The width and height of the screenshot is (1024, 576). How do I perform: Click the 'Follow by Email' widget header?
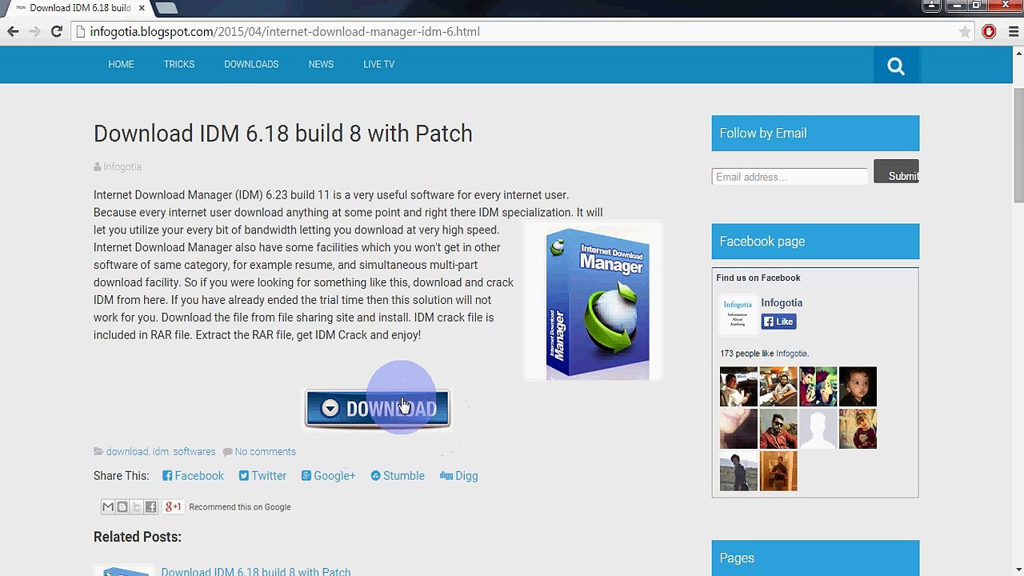pyautogui.click(x=815, y=134)
